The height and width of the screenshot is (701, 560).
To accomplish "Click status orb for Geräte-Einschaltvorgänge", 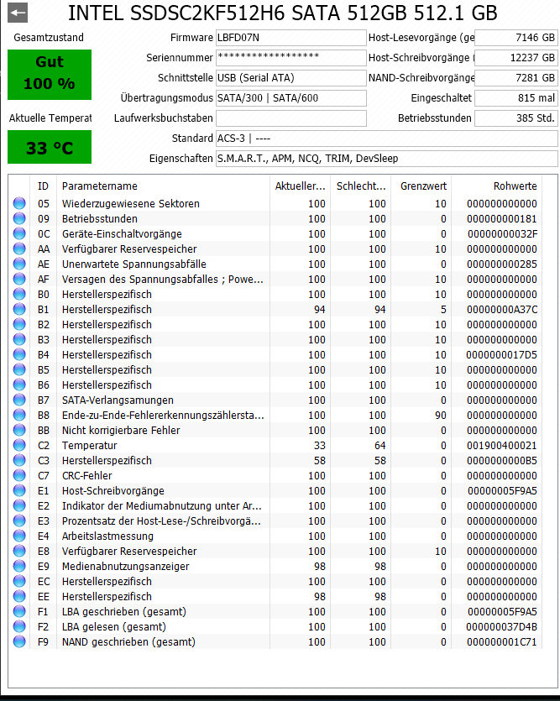I will 19,234.
